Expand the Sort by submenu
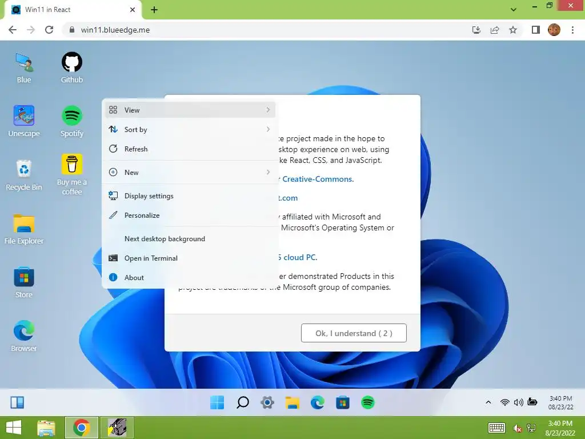The width and height of the screenshot is (585, 439). coord(190,129)
